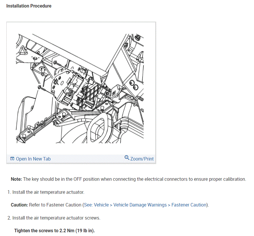Select step 2 Install the actuator screws
Viewport: 254px width, 236px height.
[x=54, y=218]
